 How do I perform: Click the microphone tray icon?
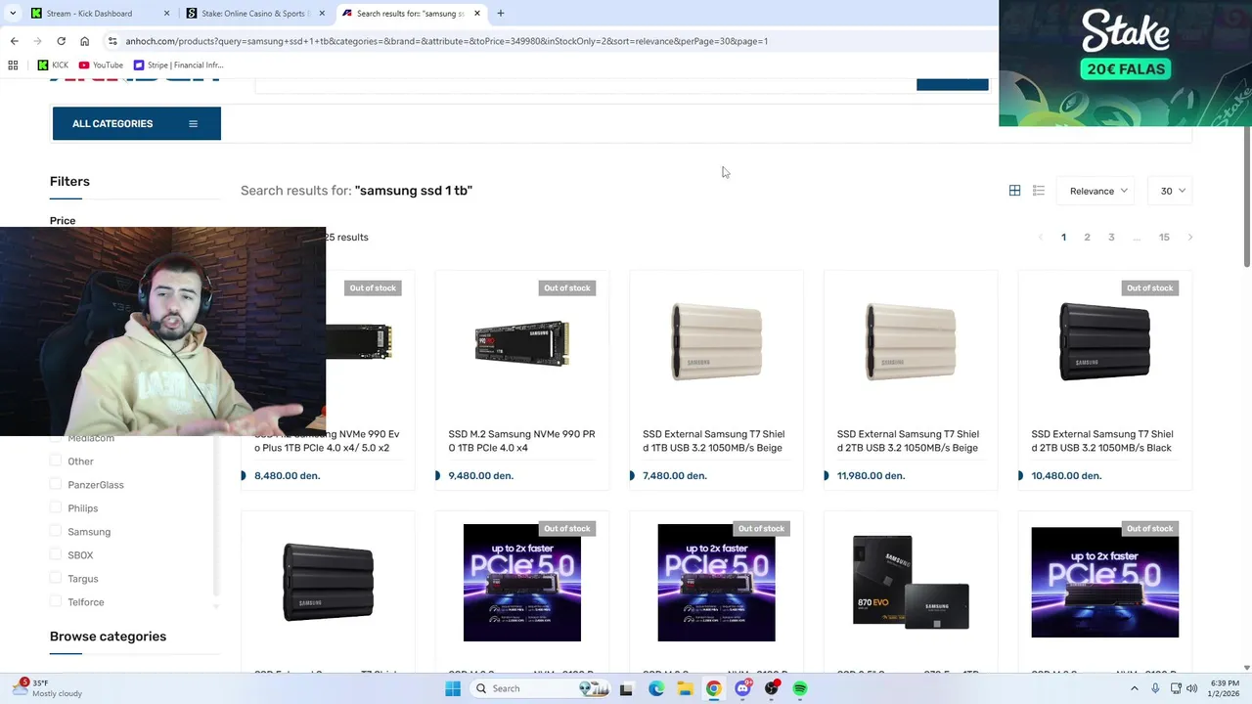pyautogui.click(x=1155, y=688)
